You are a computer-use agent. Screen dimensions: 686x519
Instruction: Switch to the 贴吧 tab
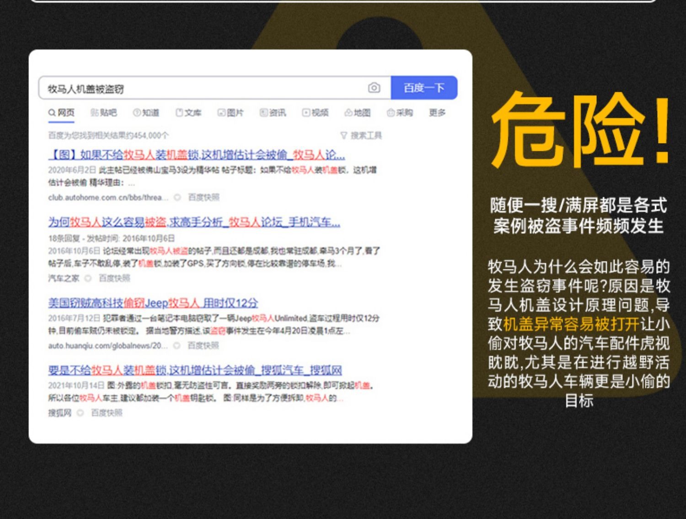[x=104, y=112]
